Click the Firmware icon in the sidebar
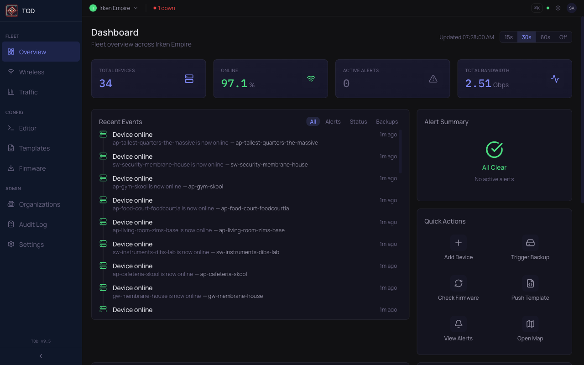The image size is (584, 365). 10,168
